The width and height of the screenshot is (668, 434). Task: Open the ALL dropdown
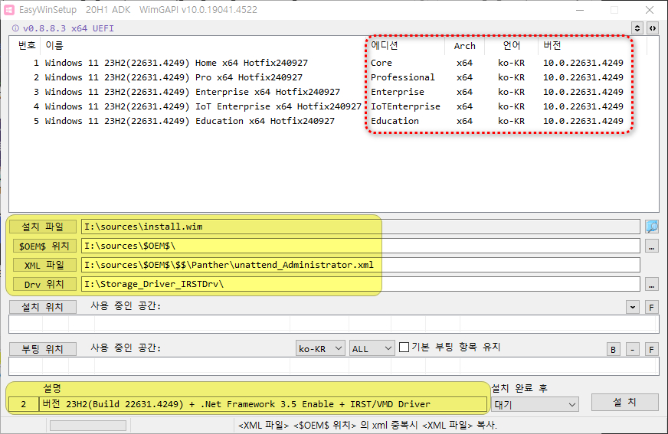click(372, 348)
